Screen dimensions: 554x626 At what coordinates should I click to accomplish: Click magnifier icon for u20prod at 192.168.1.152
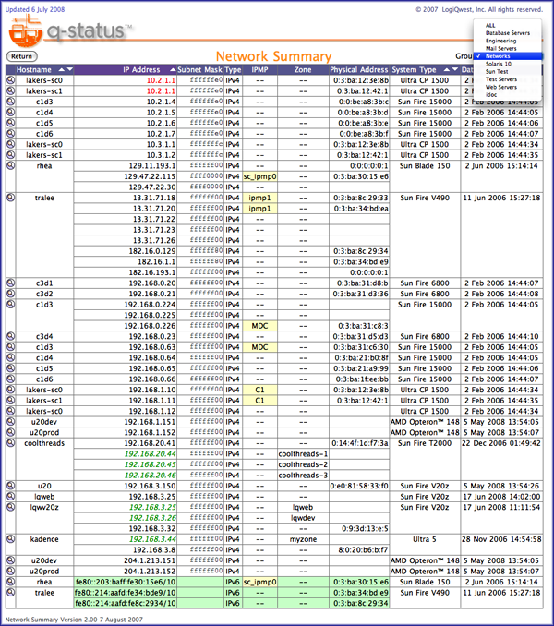coord(11,432)
